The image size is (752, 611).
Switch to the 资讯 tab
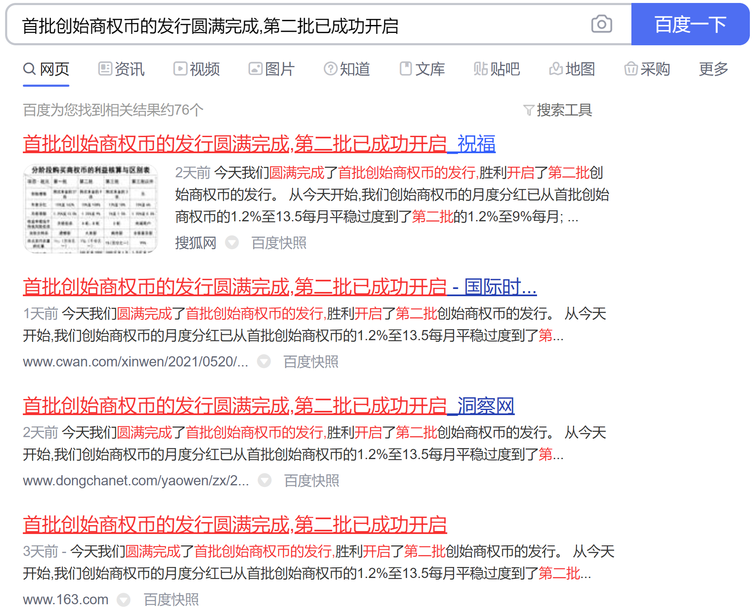pos(121,69)
